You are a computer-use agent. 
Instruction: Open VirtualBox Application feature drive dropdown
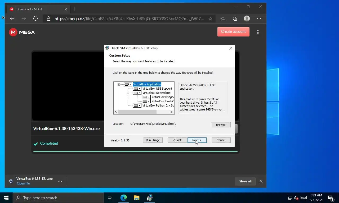tap(128, 84)
